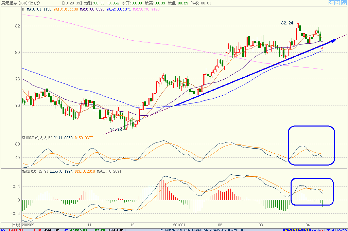Click the 40 level on SLOWKD axis
This screenshot has height=231, width=348.
[17, 158]
